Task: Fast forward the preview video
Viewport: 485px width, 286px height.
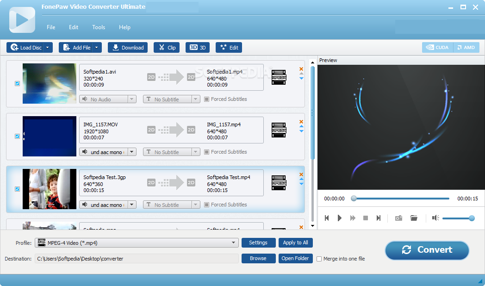Action: click(x=353, y=218)
